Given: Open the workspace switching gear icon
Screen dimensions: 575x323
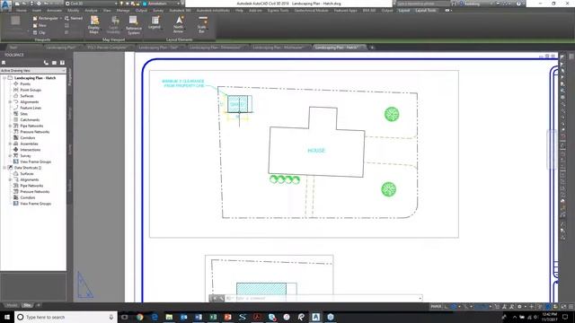Looking at the screenshot, I should pos(520,307).
